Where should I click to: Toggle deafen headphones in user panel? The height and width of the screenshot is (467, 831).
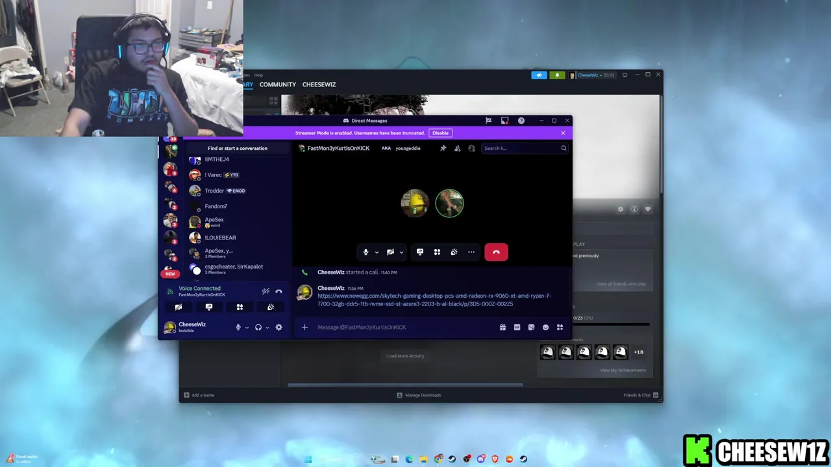(x=258, y=328)
